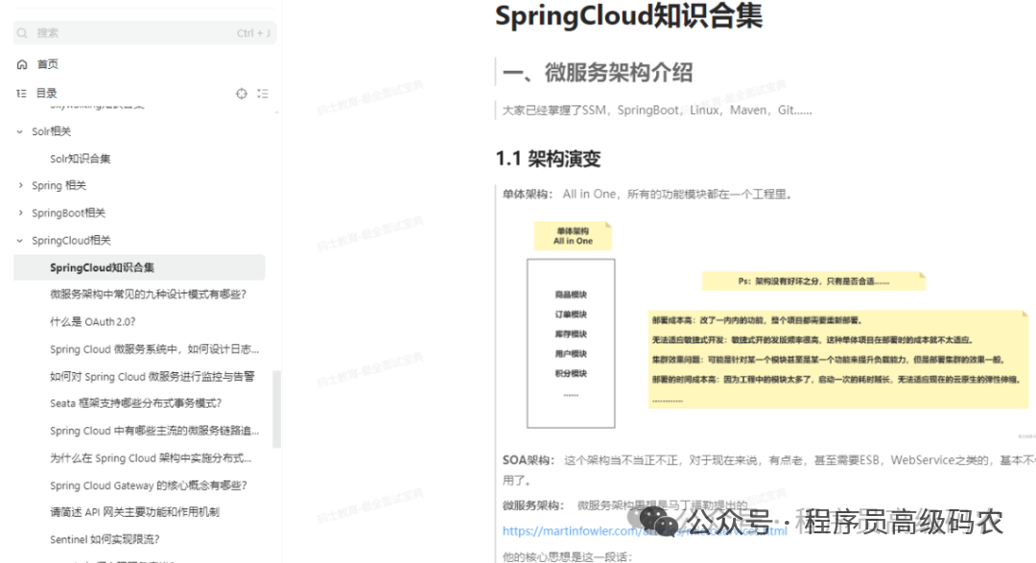Click the Ctrl + J shortcut hint

tap(253, 33)
